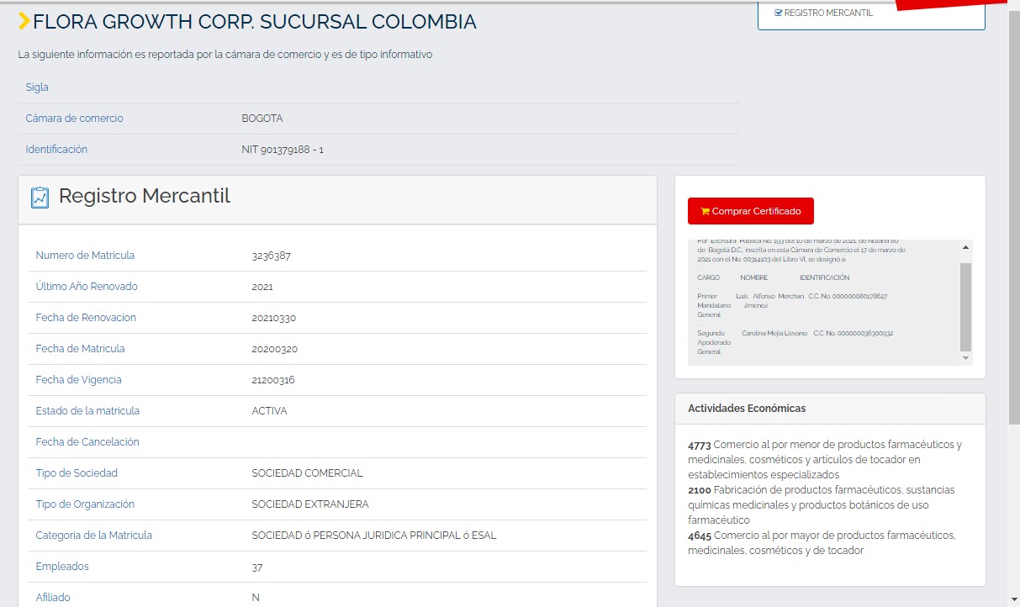Select the date value 20200320

(x=275, y=349)
